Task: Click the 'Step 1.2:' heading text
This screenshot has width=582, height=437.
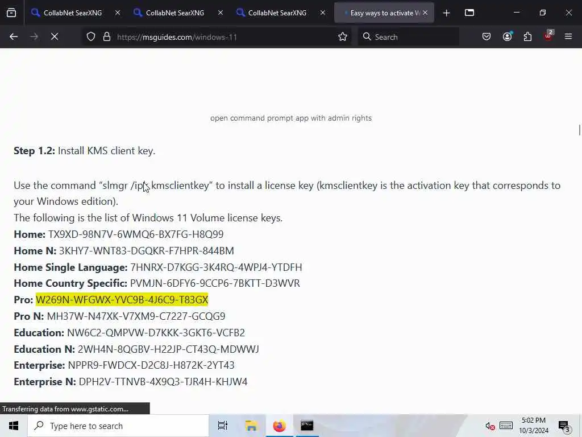Action: click(34, 151)
